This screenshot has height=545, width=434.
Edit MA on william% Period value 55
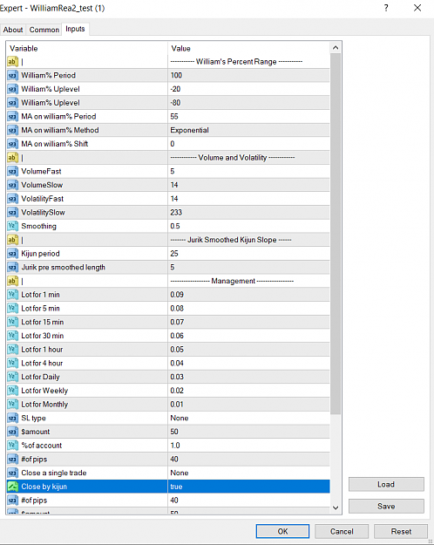(x=248, y=117)
